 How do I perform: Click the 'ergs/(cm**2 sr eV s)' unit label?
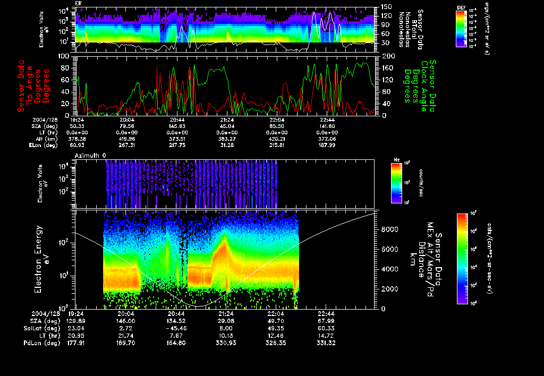point(487,29)
